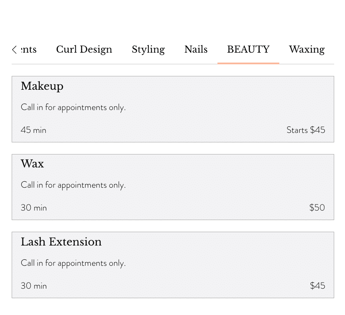Click the $45 Lash Extension price

point(317,286)
